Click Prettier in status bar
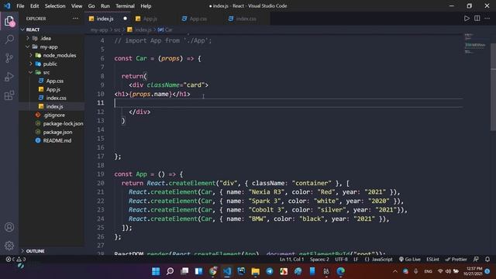 (x=456, y=260)
